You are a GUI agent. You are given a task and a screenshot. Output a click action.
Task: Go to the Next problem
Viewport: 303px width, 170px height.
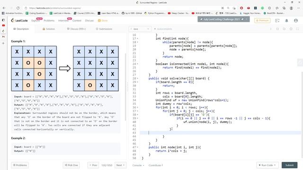tap(120, 165)
